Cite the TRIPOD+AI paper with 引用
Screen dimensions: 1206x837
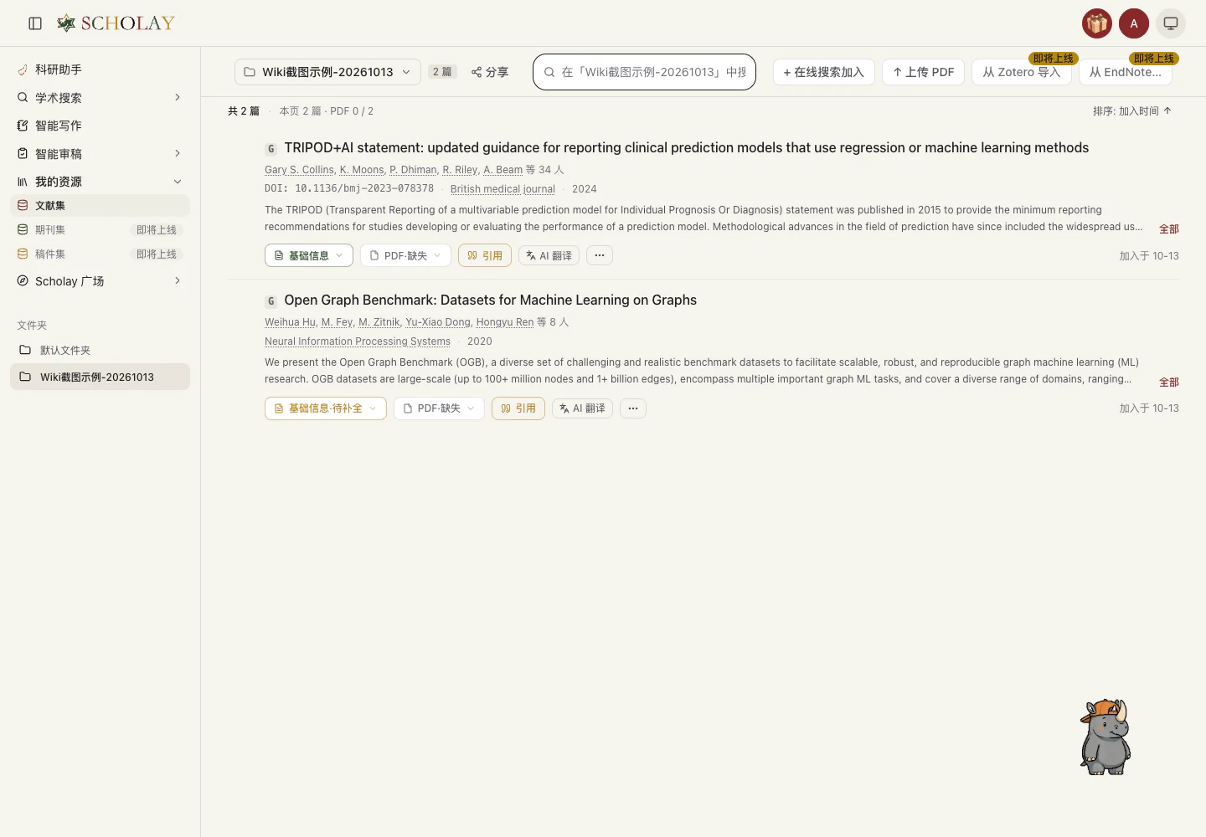pyautogui.click(x=485, y=255)
